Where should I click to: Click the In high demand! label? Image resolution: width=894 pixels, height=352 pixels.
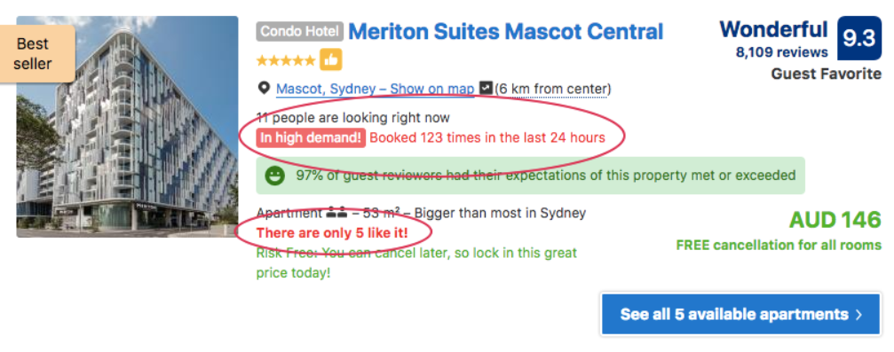coord(311,137)
